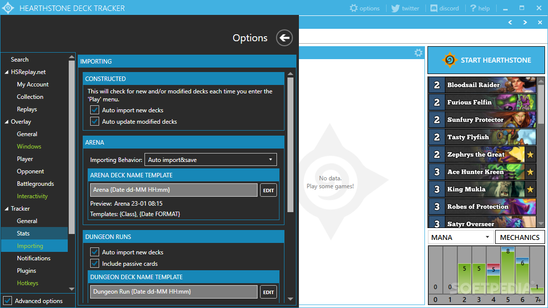The height and width of the screenshot is (308, 548).
Task: Open My Account settings
Action: point(33,84)
